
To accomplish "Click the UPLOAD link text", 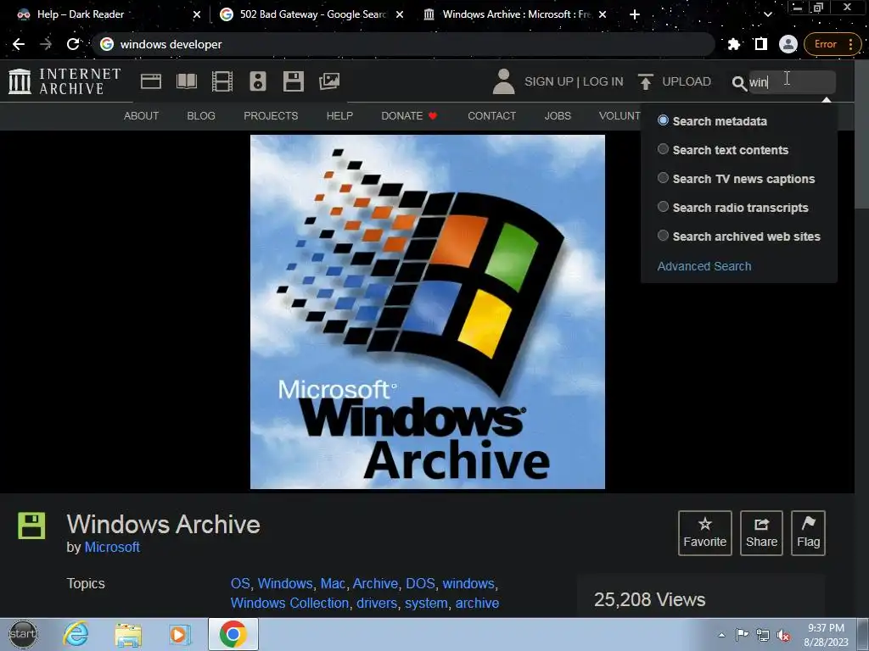I will (687, 81).
